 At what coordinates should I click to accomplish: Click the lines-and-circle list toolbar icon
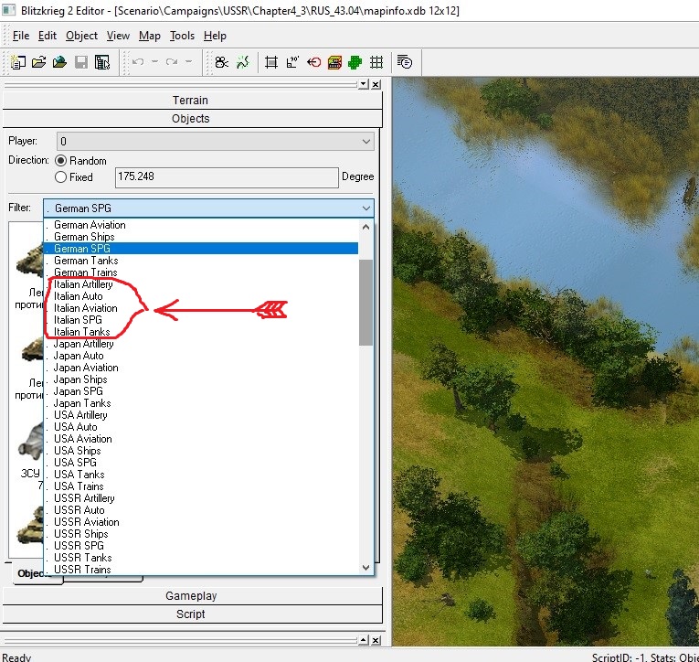click(405, 61)
